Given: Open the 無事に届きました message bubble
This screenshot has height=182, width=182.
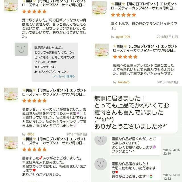Looking at the screenshot, I should tap(135, 112).
